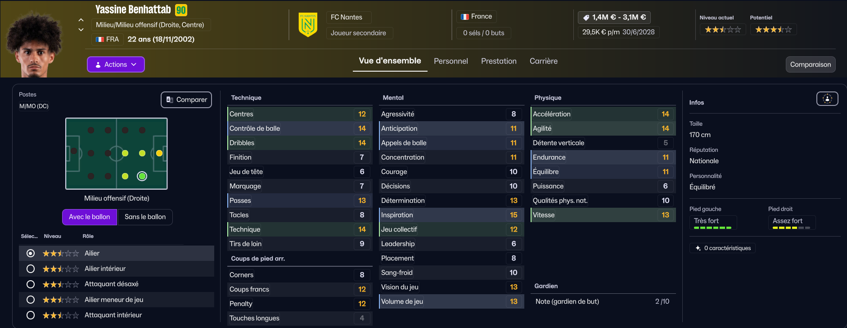
Task: Click the potential ability star rating
Action: (773, 30)
